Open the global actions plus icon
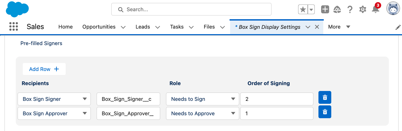Viewport: 402px width, 131px height. pos(325,10)
